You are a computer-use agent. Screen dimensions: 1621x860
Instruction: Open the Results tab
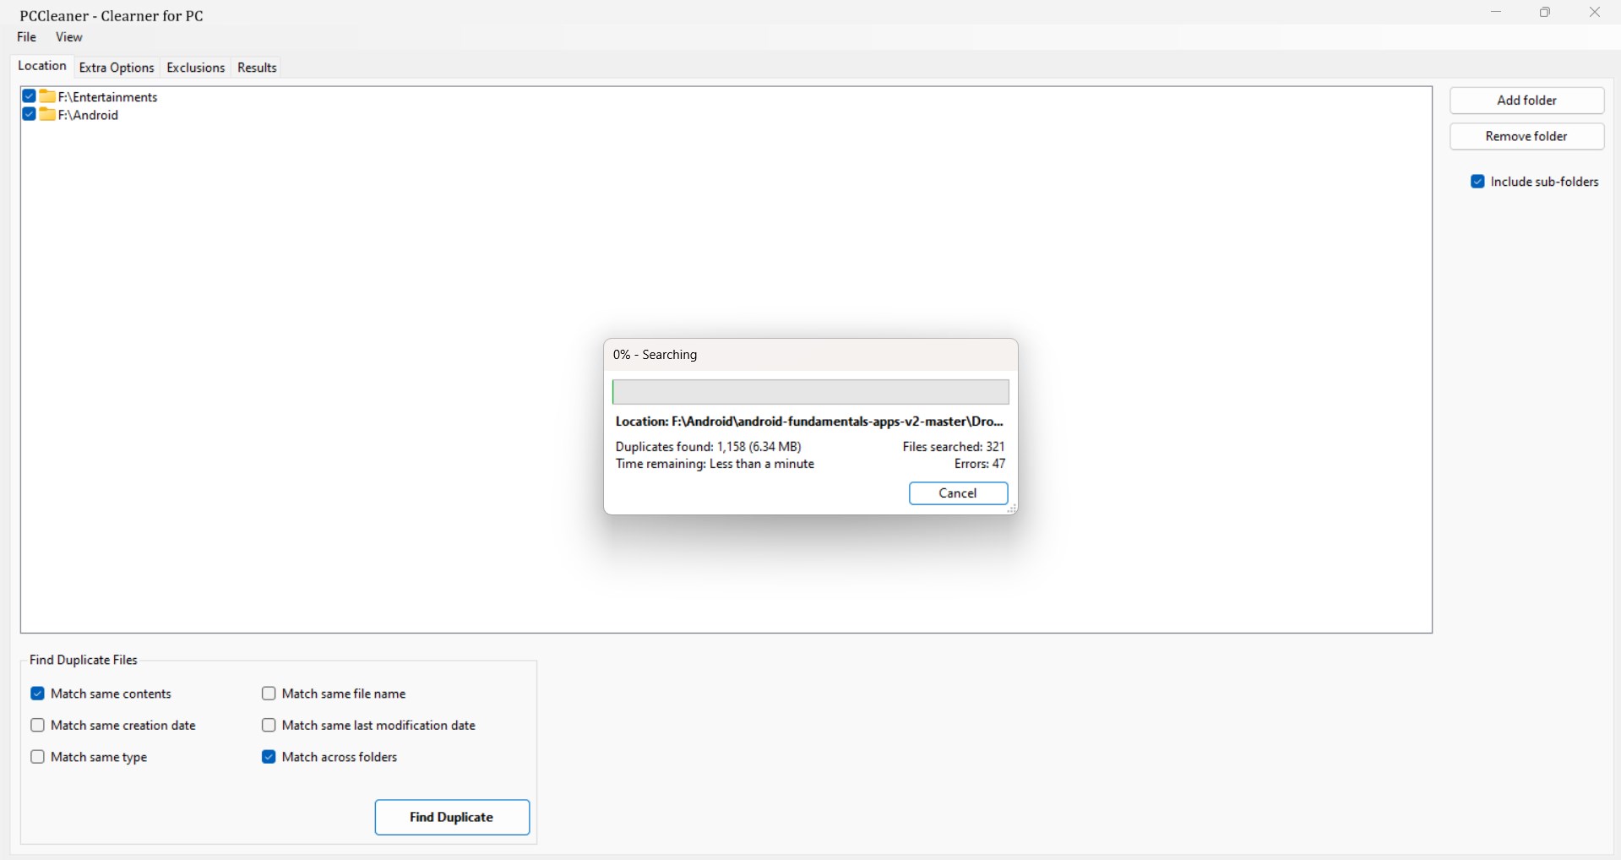click(258, 68)
